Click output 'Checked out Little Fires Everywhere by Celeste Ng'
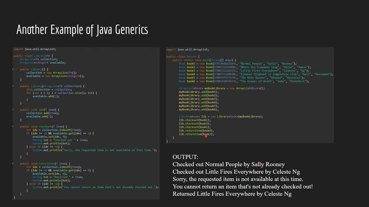The width and height of the screenshot is (369, 207). (x=236, y=171)
